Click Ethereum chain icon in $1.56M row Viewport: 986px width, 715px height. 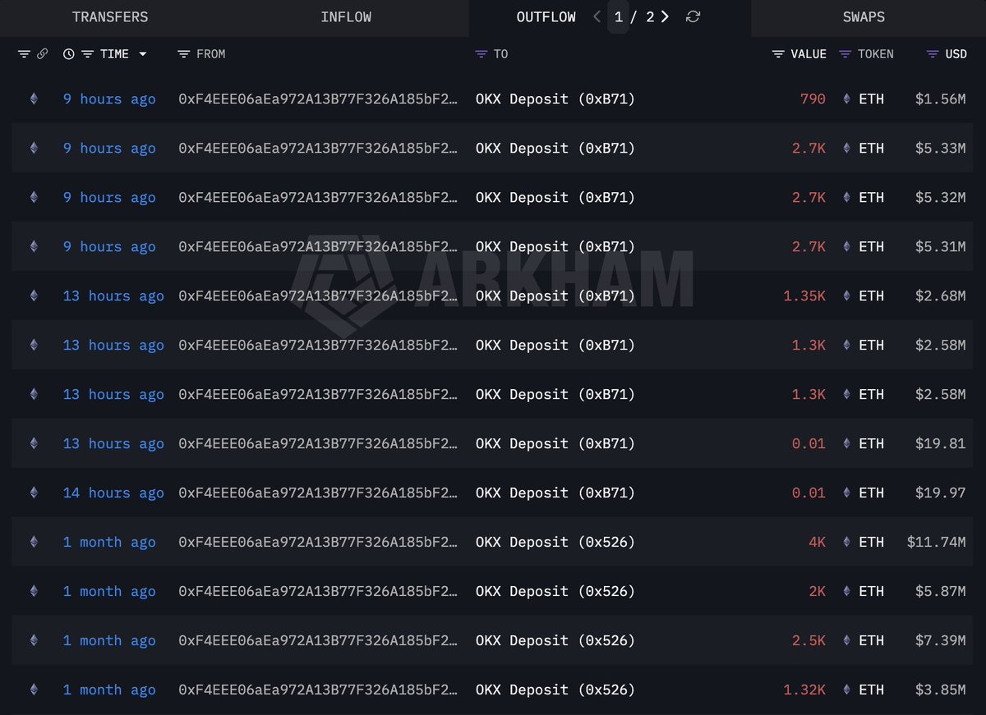[x=34, y=99]
